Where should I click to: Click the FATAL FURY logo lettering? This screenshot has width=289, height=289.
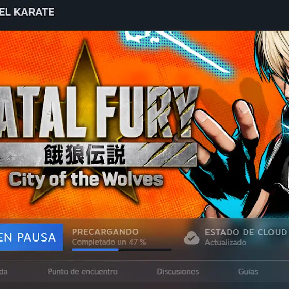pyautogui.click(x=98, y=111)
